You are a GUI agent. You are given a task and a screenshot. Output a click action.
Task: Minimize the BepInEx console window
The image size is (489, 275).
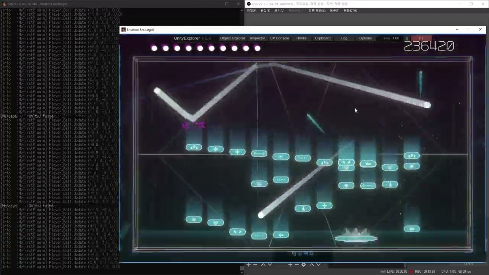215,4
